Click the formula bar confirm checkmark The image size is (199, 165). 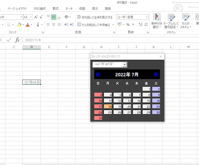pyautogui.click(x=9, y=40)
